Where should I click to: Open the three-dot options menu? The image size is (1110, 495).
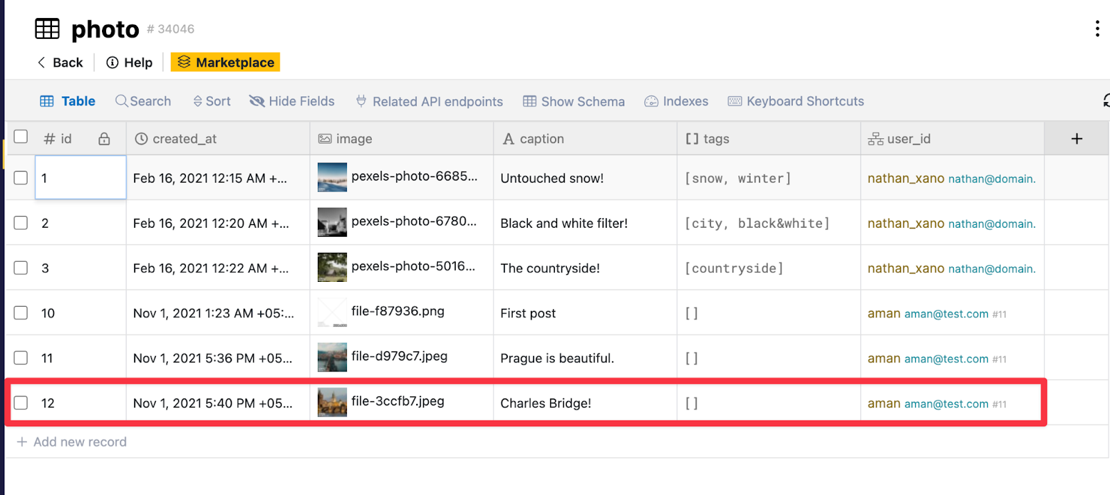(1097, 28)
